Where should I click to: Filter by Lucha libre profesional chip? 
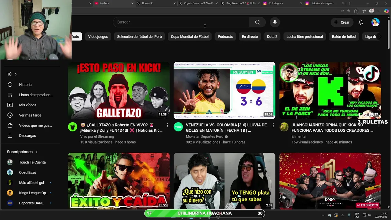click(305, 37)
